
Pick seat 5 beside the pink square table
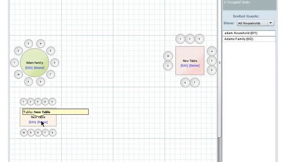(x=212, y=61)
